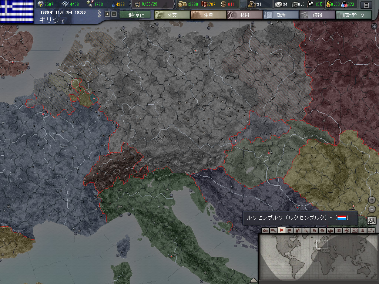Click the energy lightning icon
Viewport: 379px width, 284px height.
point(41,4)
